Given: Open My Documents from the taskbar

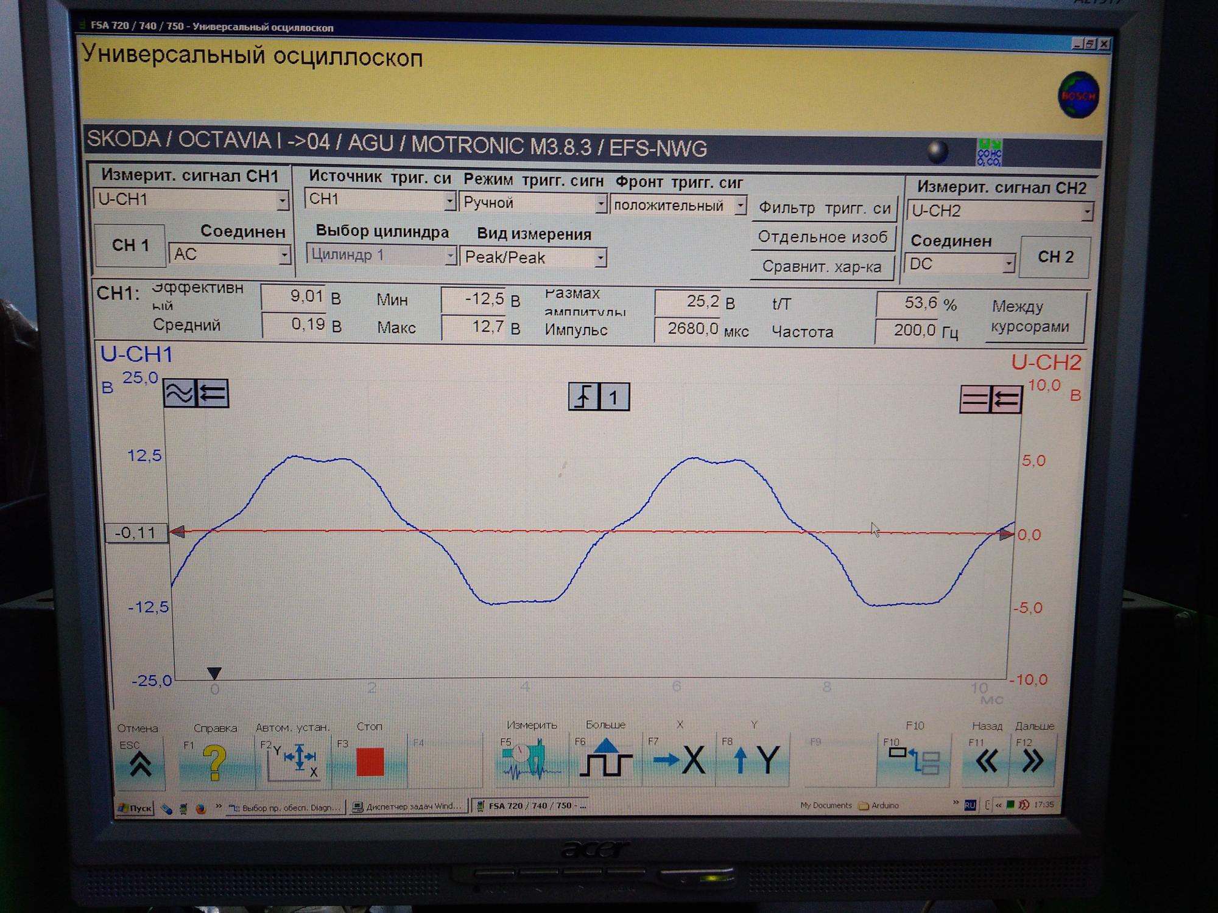Looking at the screenshot, I should pos(826,805).
